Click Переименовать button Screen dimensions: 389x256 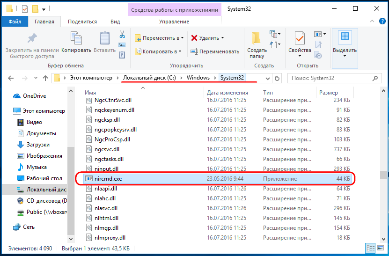tap(215, 51)
